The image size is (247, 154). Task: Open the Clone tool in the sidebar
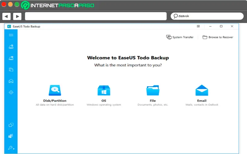(11, 125)
